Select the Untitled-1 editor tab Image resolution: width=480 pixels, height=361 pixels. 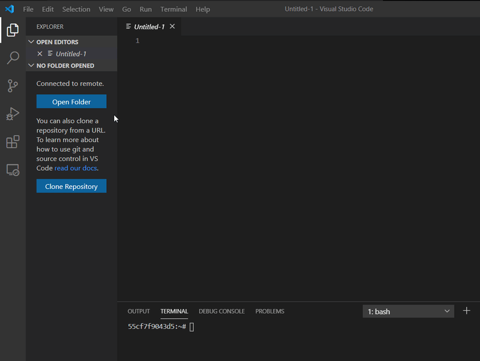(149, 26)
